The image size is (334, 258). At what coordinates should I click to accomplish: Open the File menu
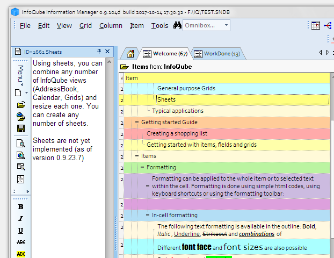25,26
